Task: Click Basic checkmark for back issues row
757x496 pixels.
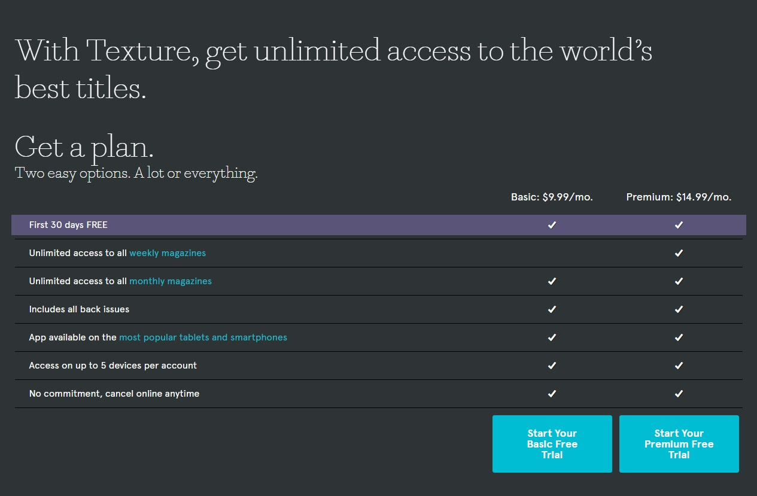Action: (552, 309)
